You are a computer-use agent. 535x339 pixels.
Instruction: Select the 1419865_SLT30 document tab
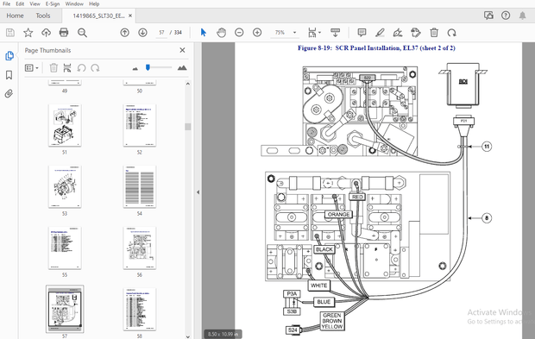[98, 16]
